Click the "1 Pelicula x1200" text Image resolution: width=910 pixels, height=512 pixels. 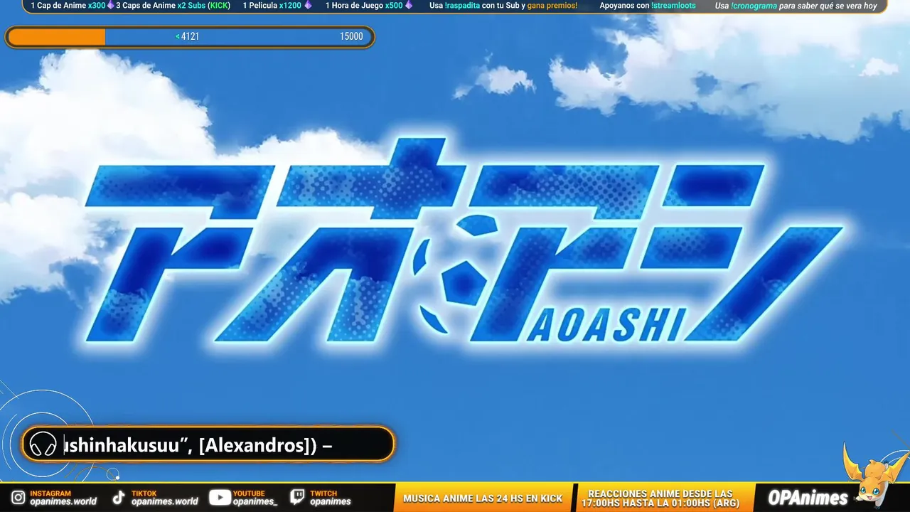[272, 6]
